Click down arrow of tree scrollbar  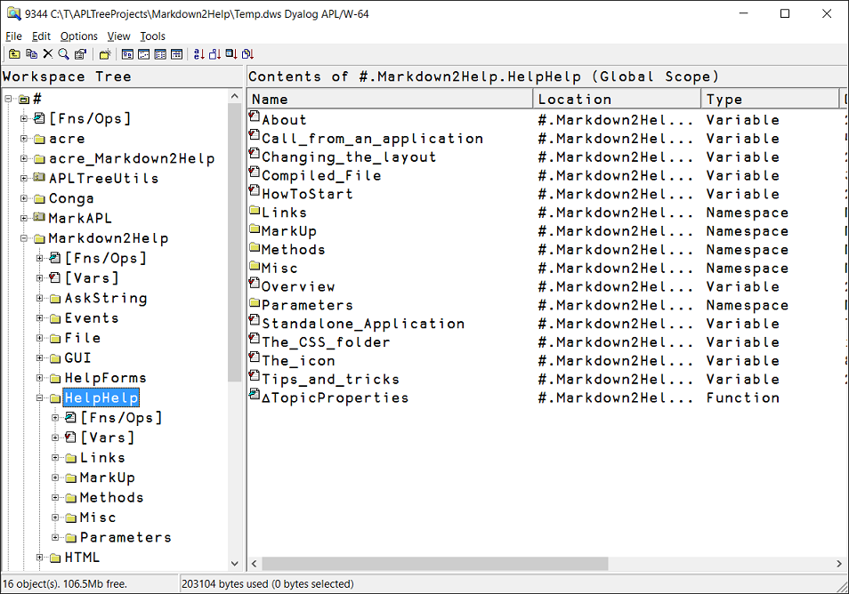[234, 563]
